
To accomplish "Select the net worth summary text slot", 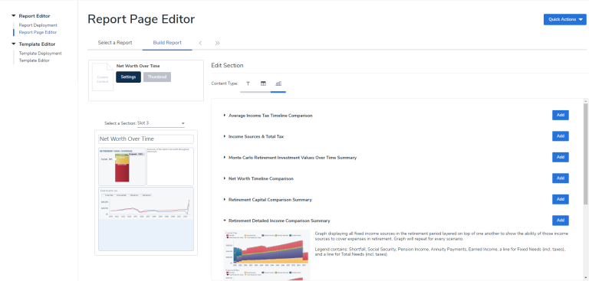I will 170,167.
